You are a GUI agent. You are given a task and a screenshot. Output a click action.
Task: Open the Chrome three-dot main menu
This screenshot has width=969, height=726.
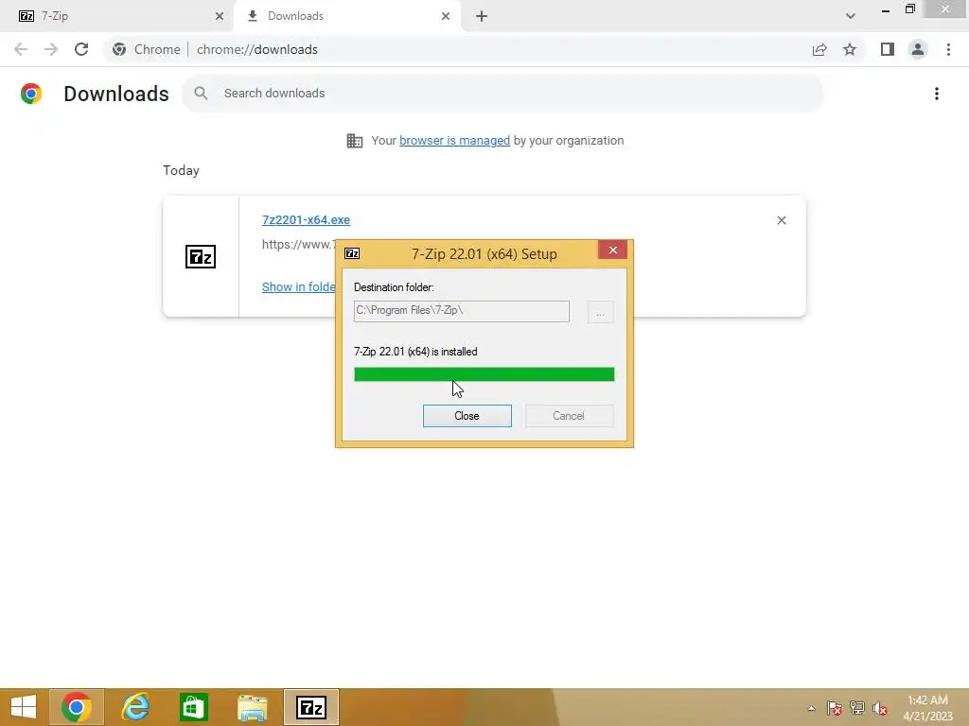[948, 49]
